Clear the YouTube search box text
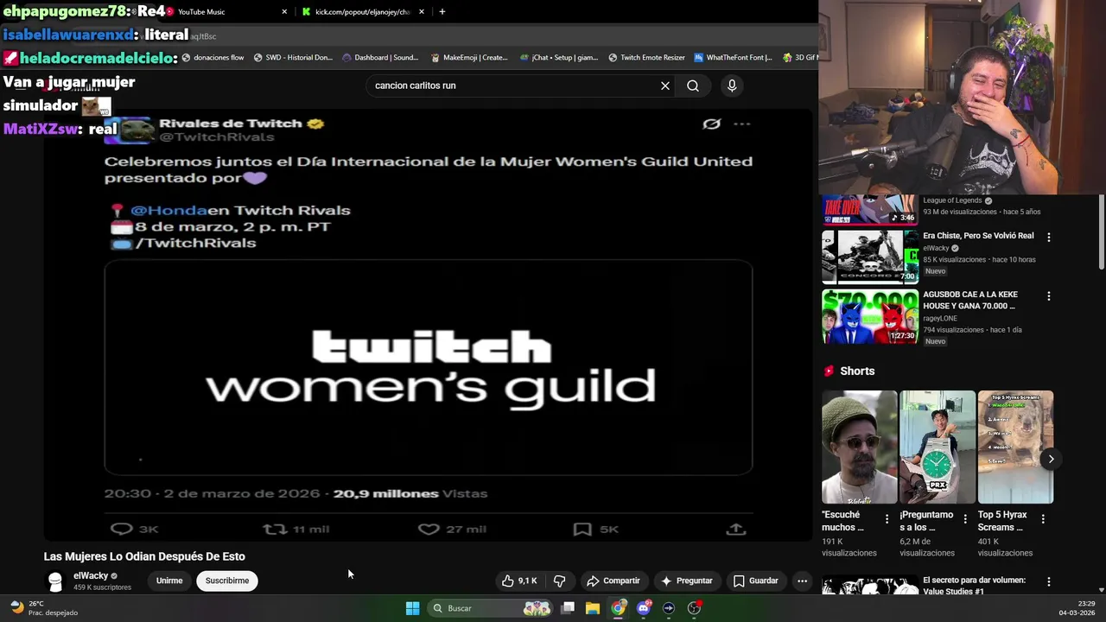 pyautogui.click(x=665, y=86)
